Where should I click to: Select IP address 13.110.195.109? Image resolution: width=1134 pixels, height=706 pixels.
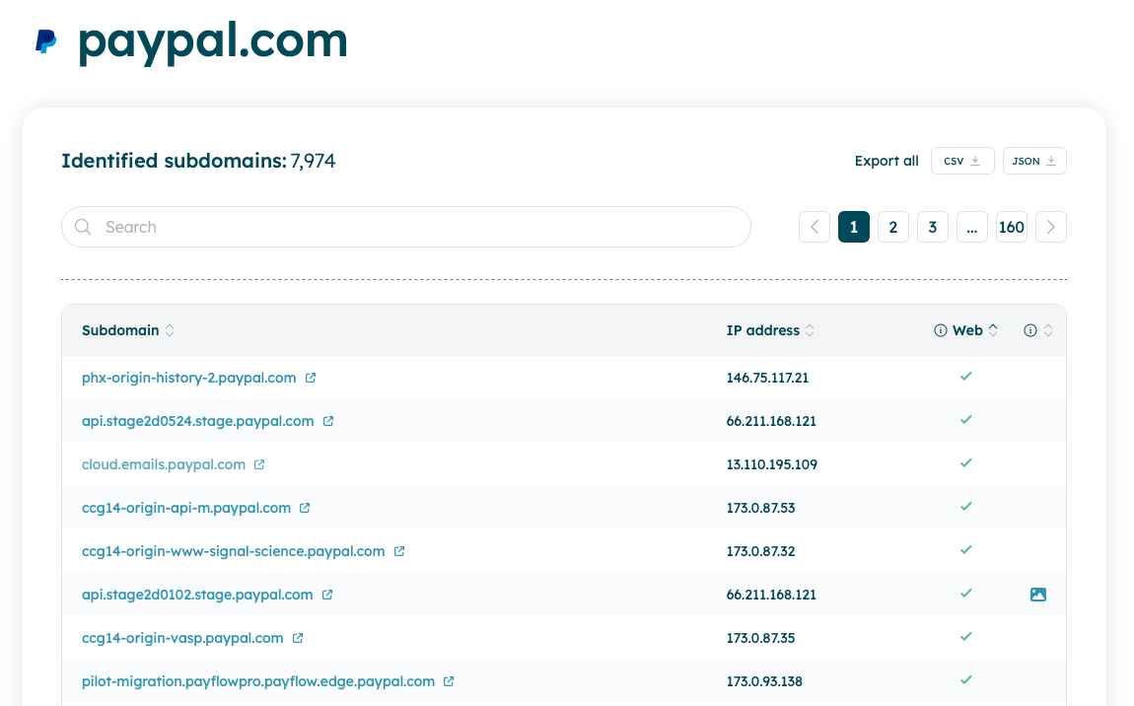coord(772,464)
